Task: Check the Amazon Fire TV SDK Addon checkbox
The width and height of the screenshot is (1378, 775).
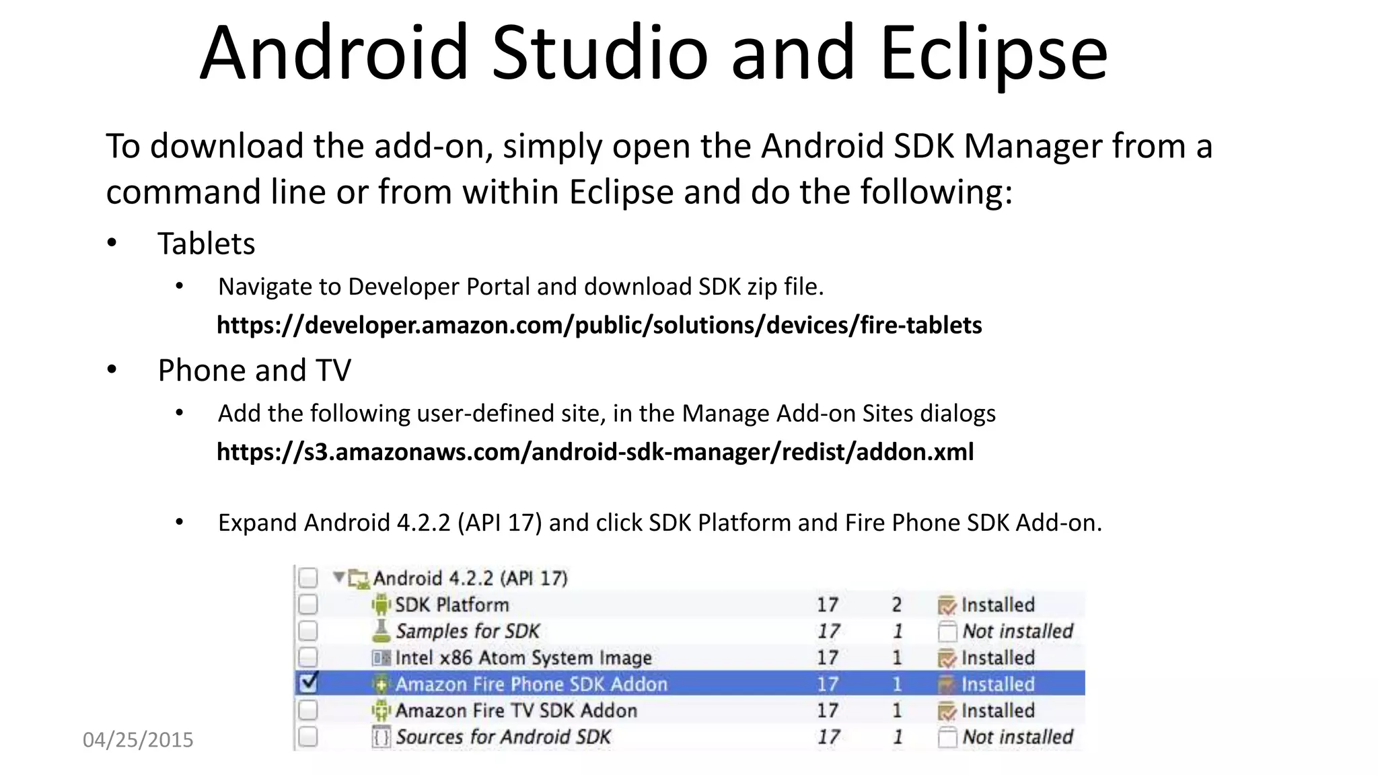Action: [x=307, y=710]
